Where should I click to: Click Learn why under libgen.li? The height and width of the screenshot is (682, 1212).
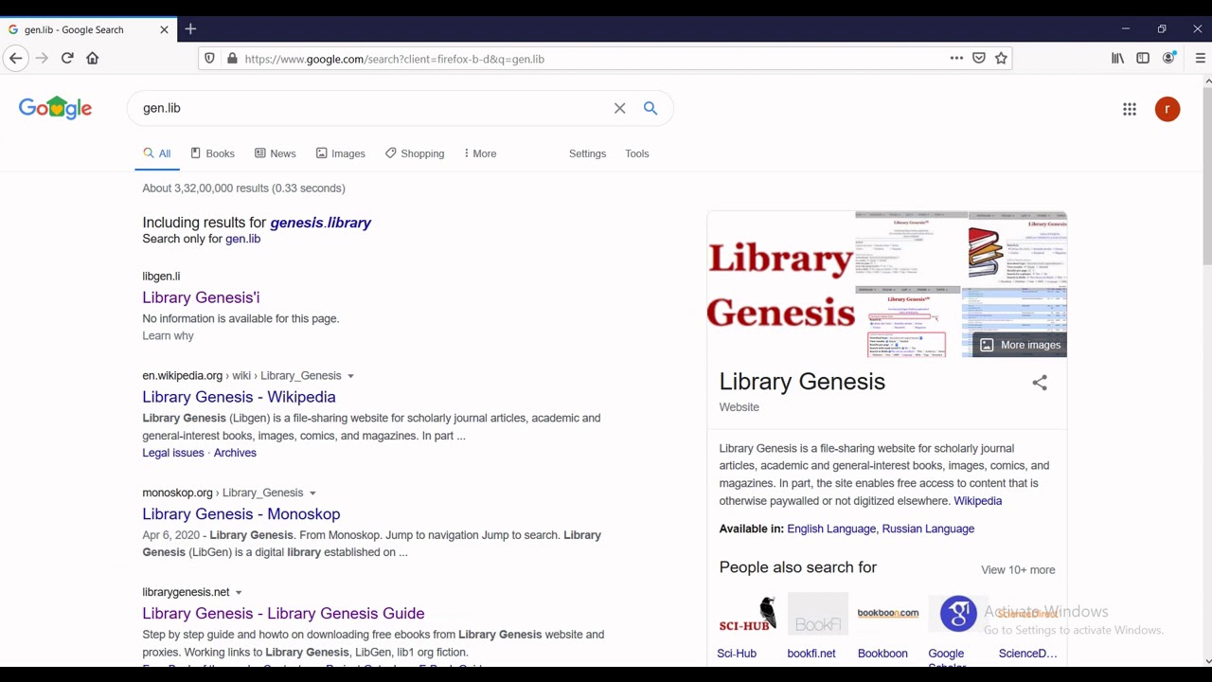coord(168,336)
